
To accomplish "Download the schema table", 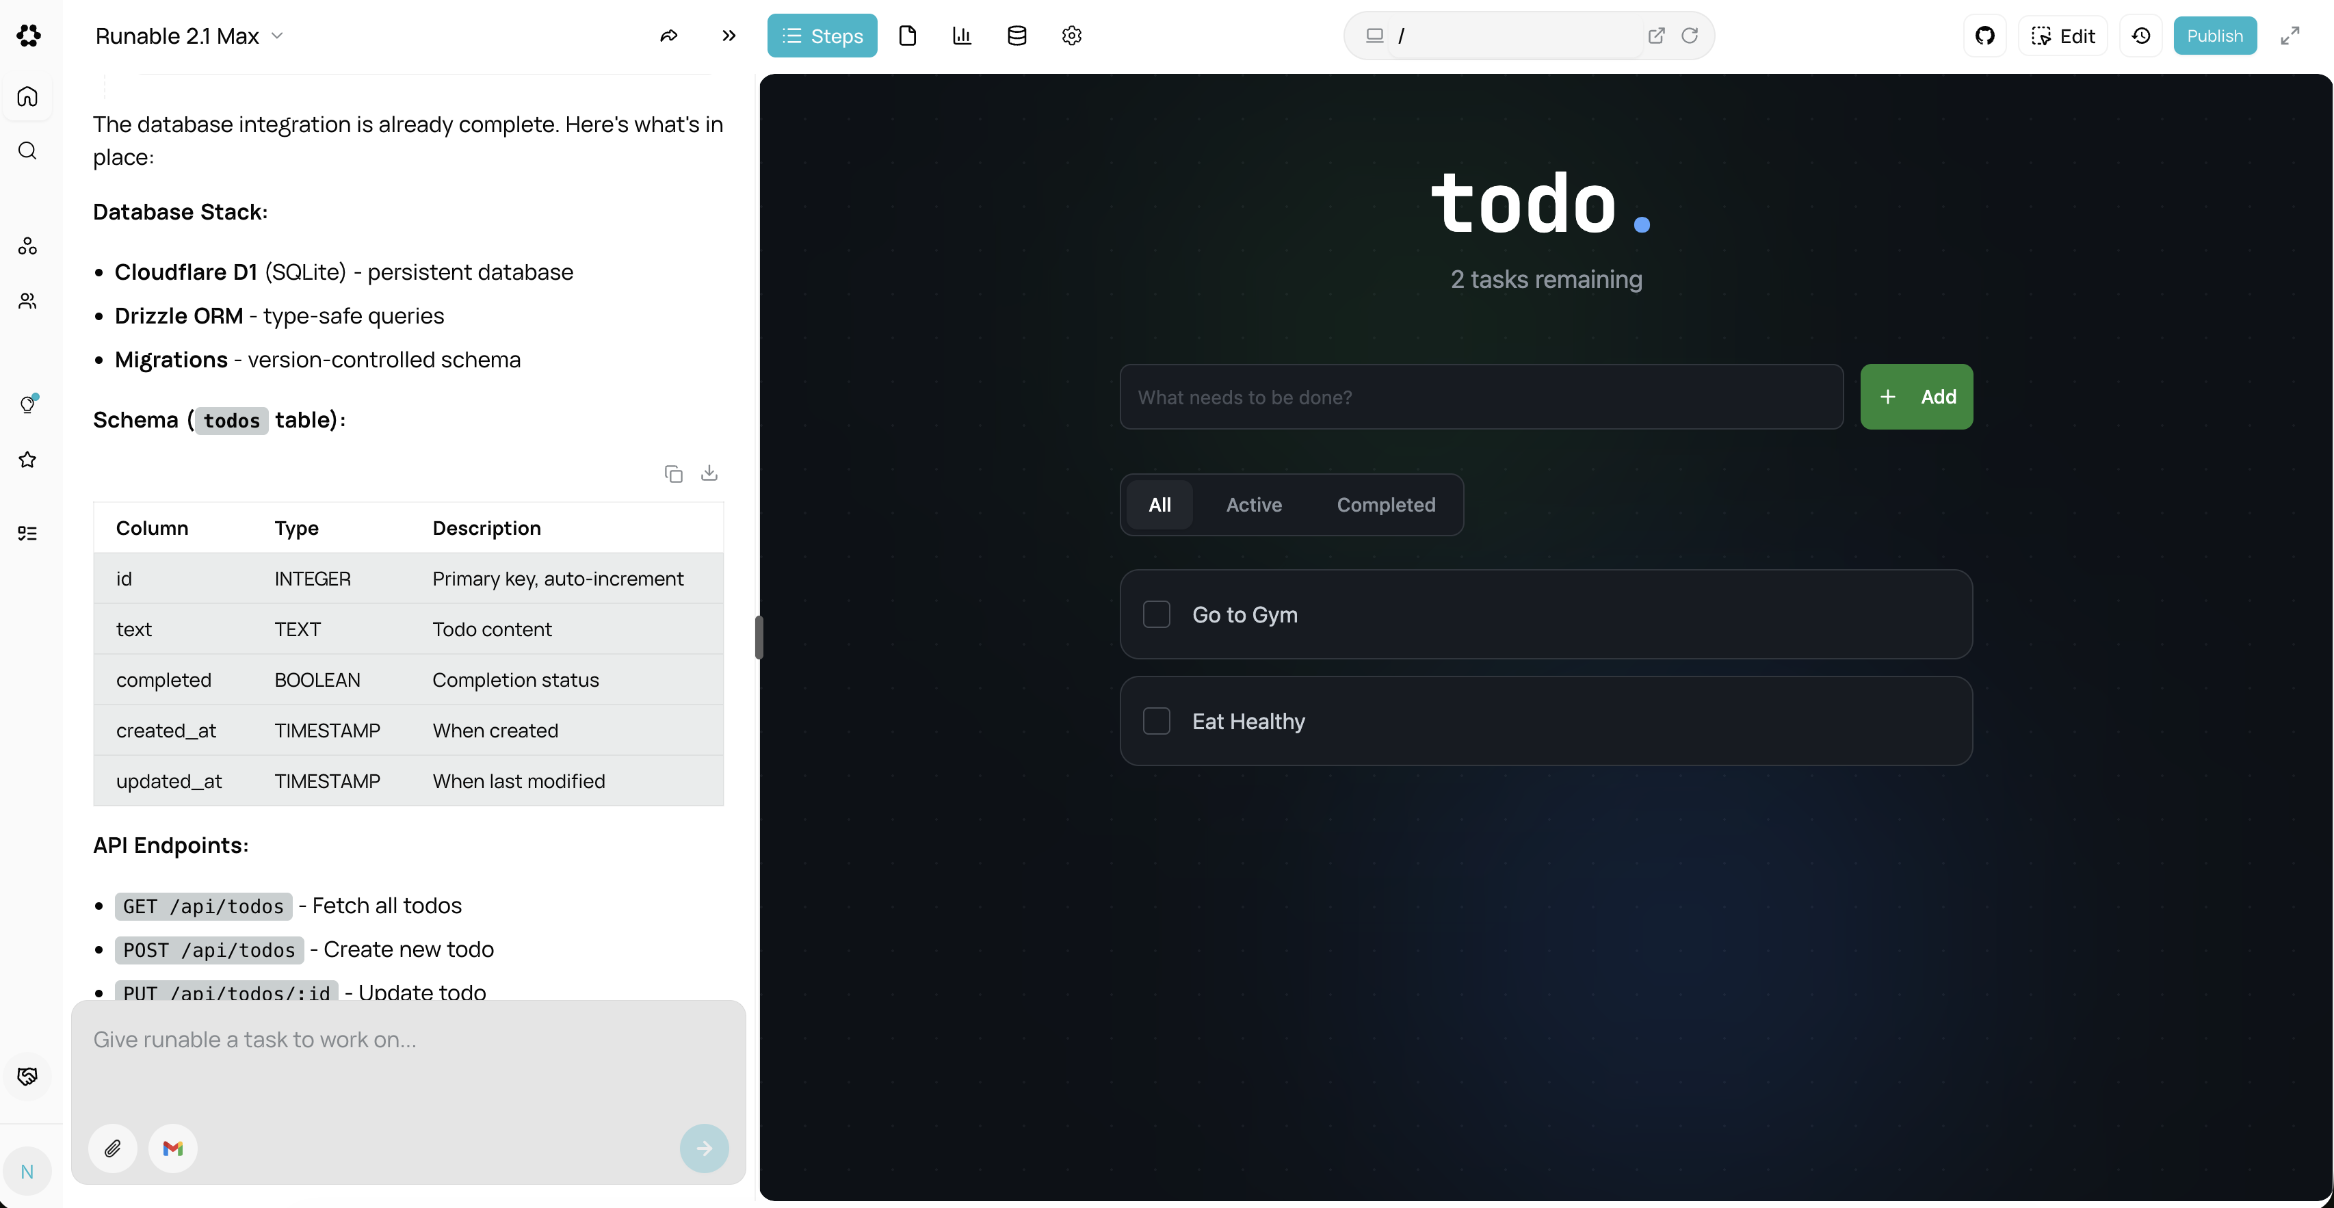I will click(709, 473).
